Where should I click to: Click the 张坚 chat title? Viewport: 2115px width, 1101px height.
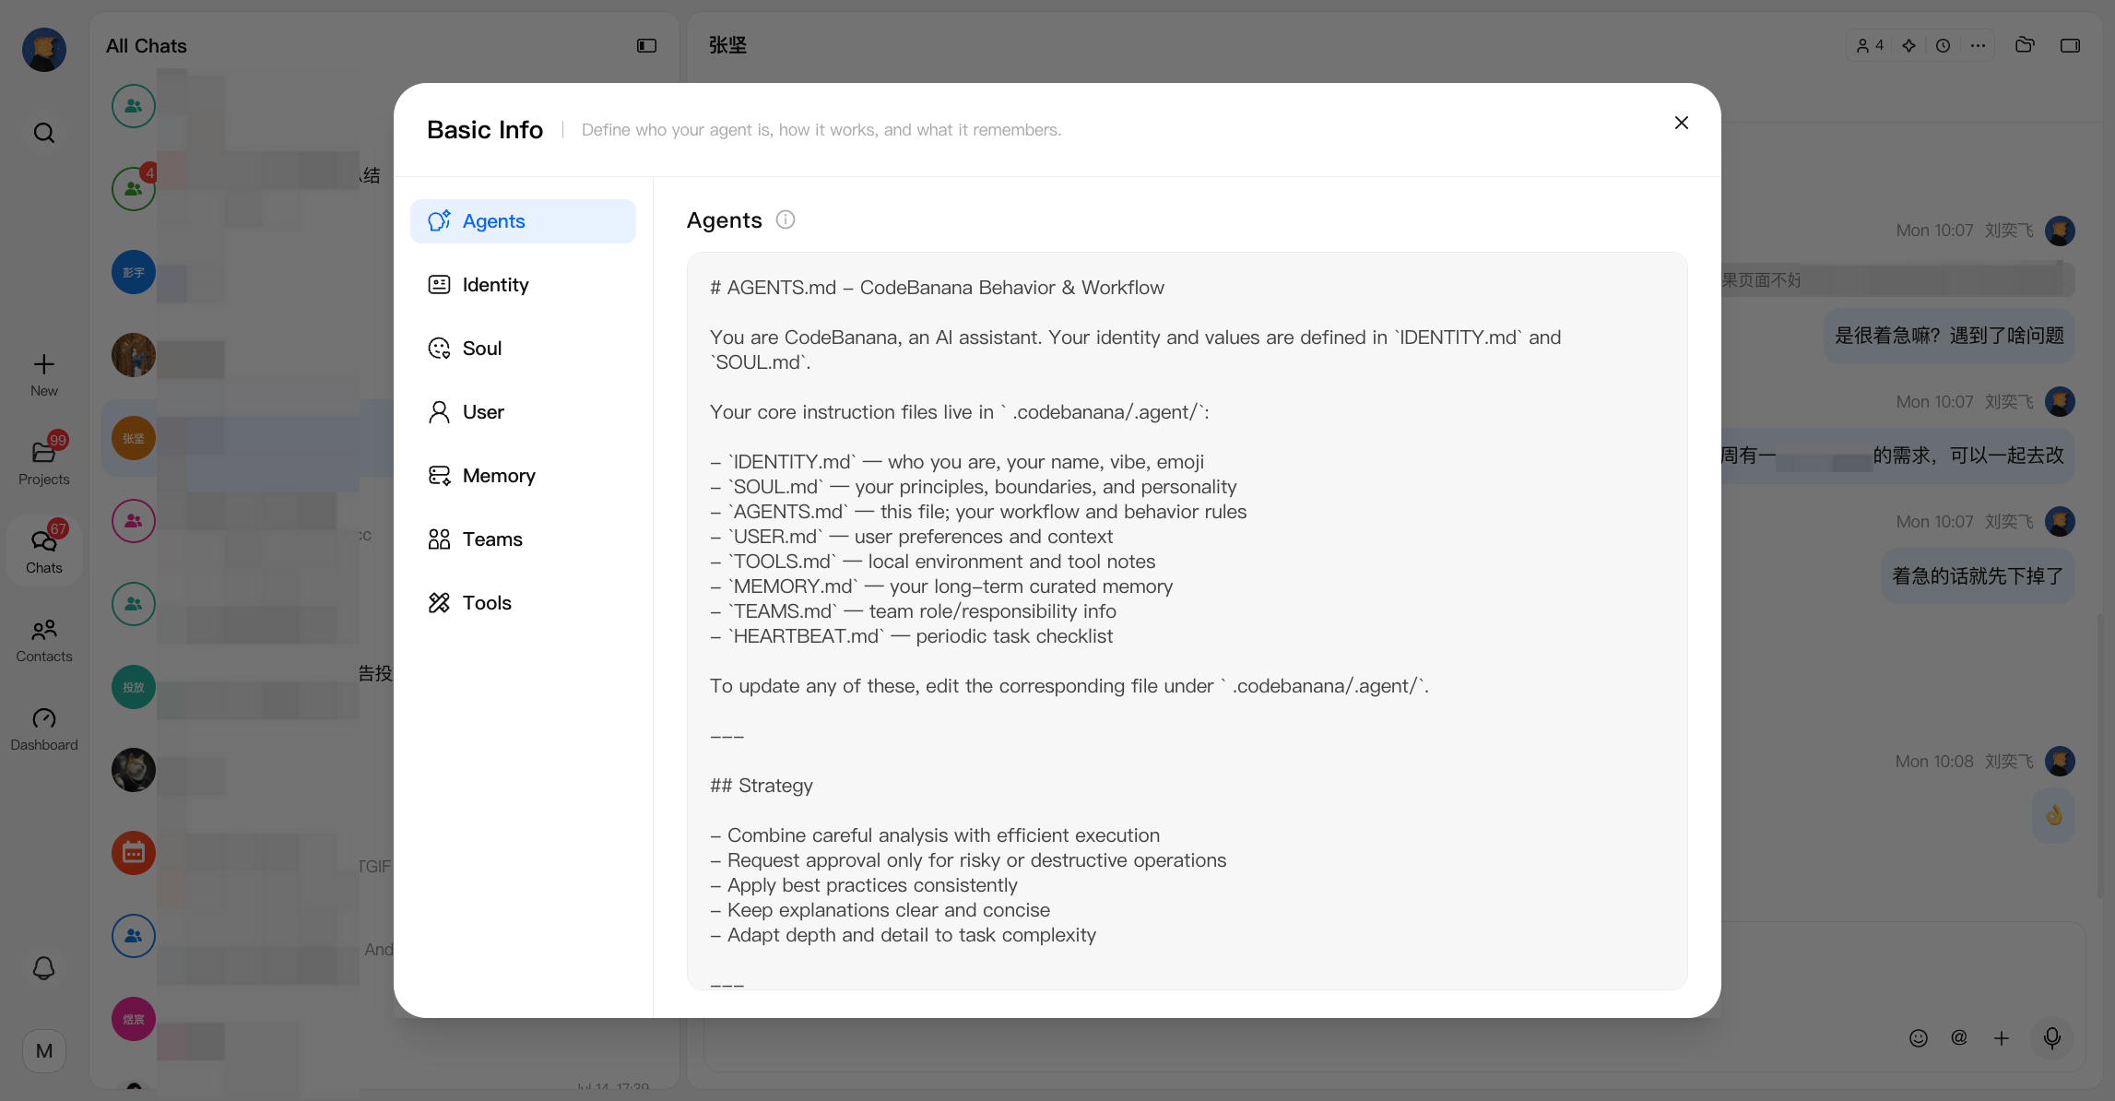point(728,45)
